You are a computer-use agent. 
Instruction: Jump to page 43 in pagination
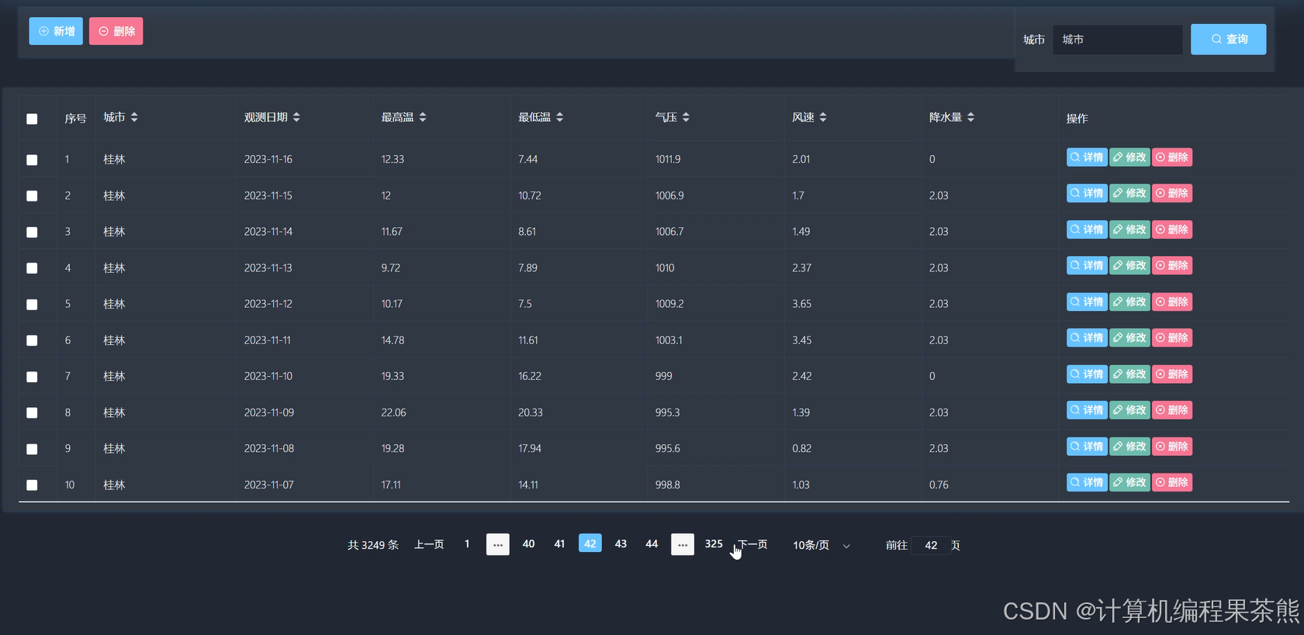[621, 544]
